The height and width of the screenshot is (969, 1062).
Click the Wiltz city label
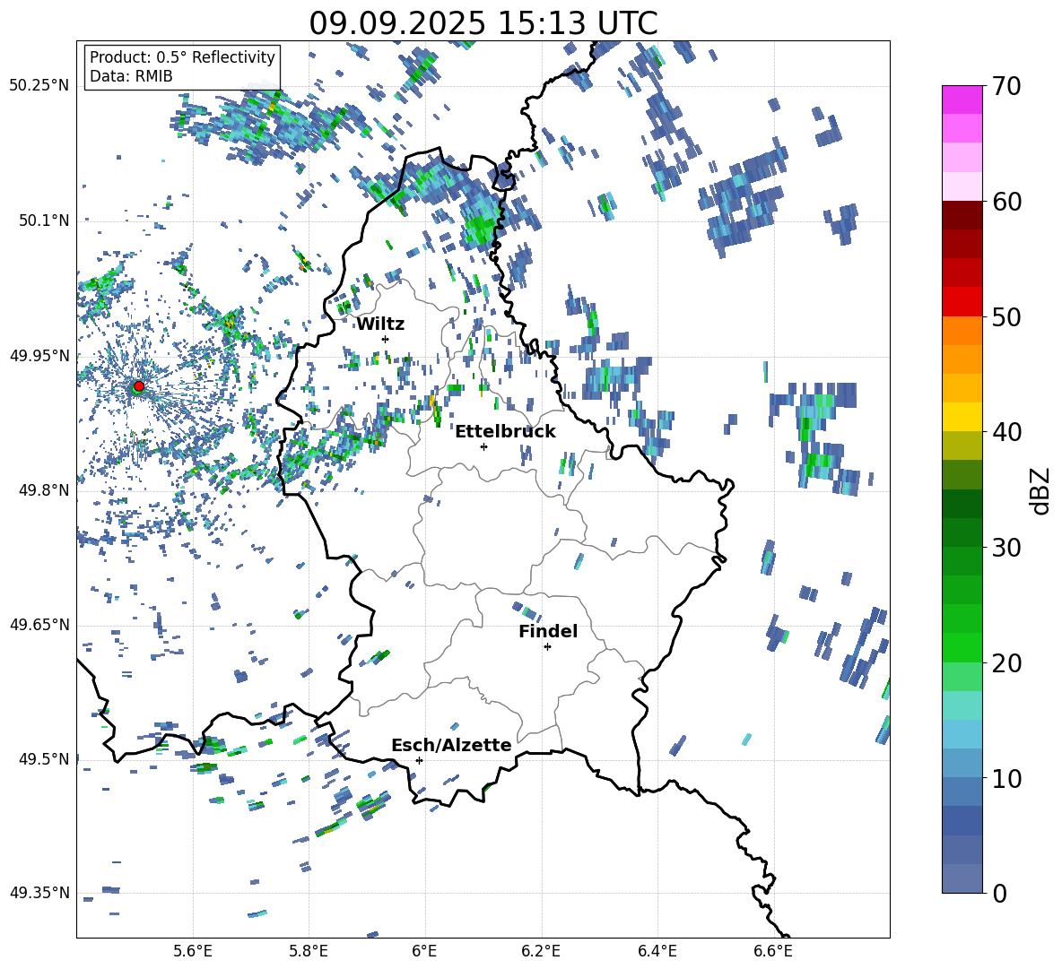[380, 324]
